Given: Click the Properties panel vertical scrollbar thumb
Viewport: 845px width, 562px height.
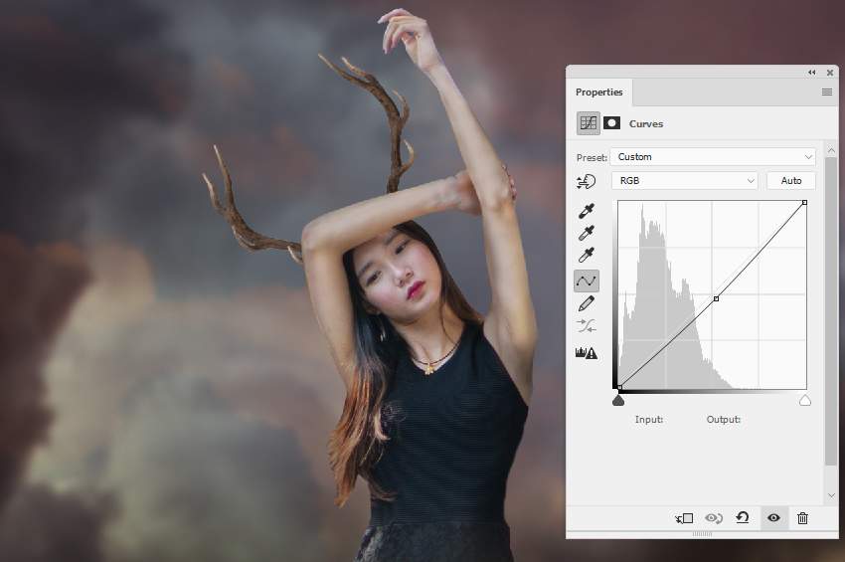Looking at the screenshot, I should coord(830,310).
